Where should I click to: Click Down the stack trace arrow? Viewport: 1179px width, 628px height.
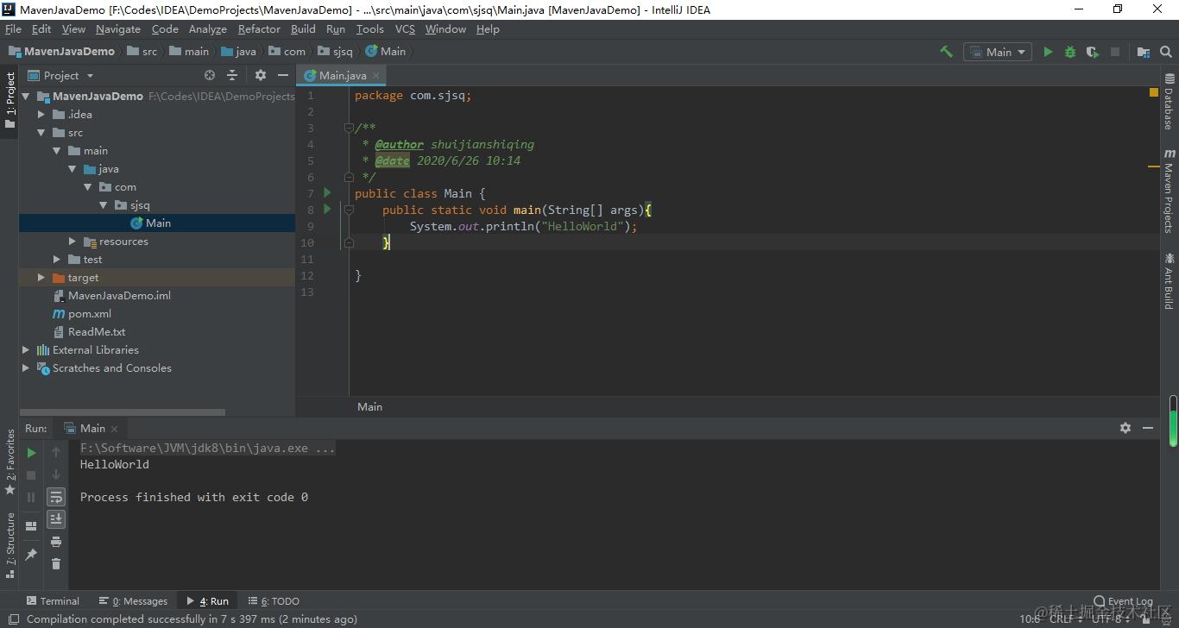coord(56,474)
